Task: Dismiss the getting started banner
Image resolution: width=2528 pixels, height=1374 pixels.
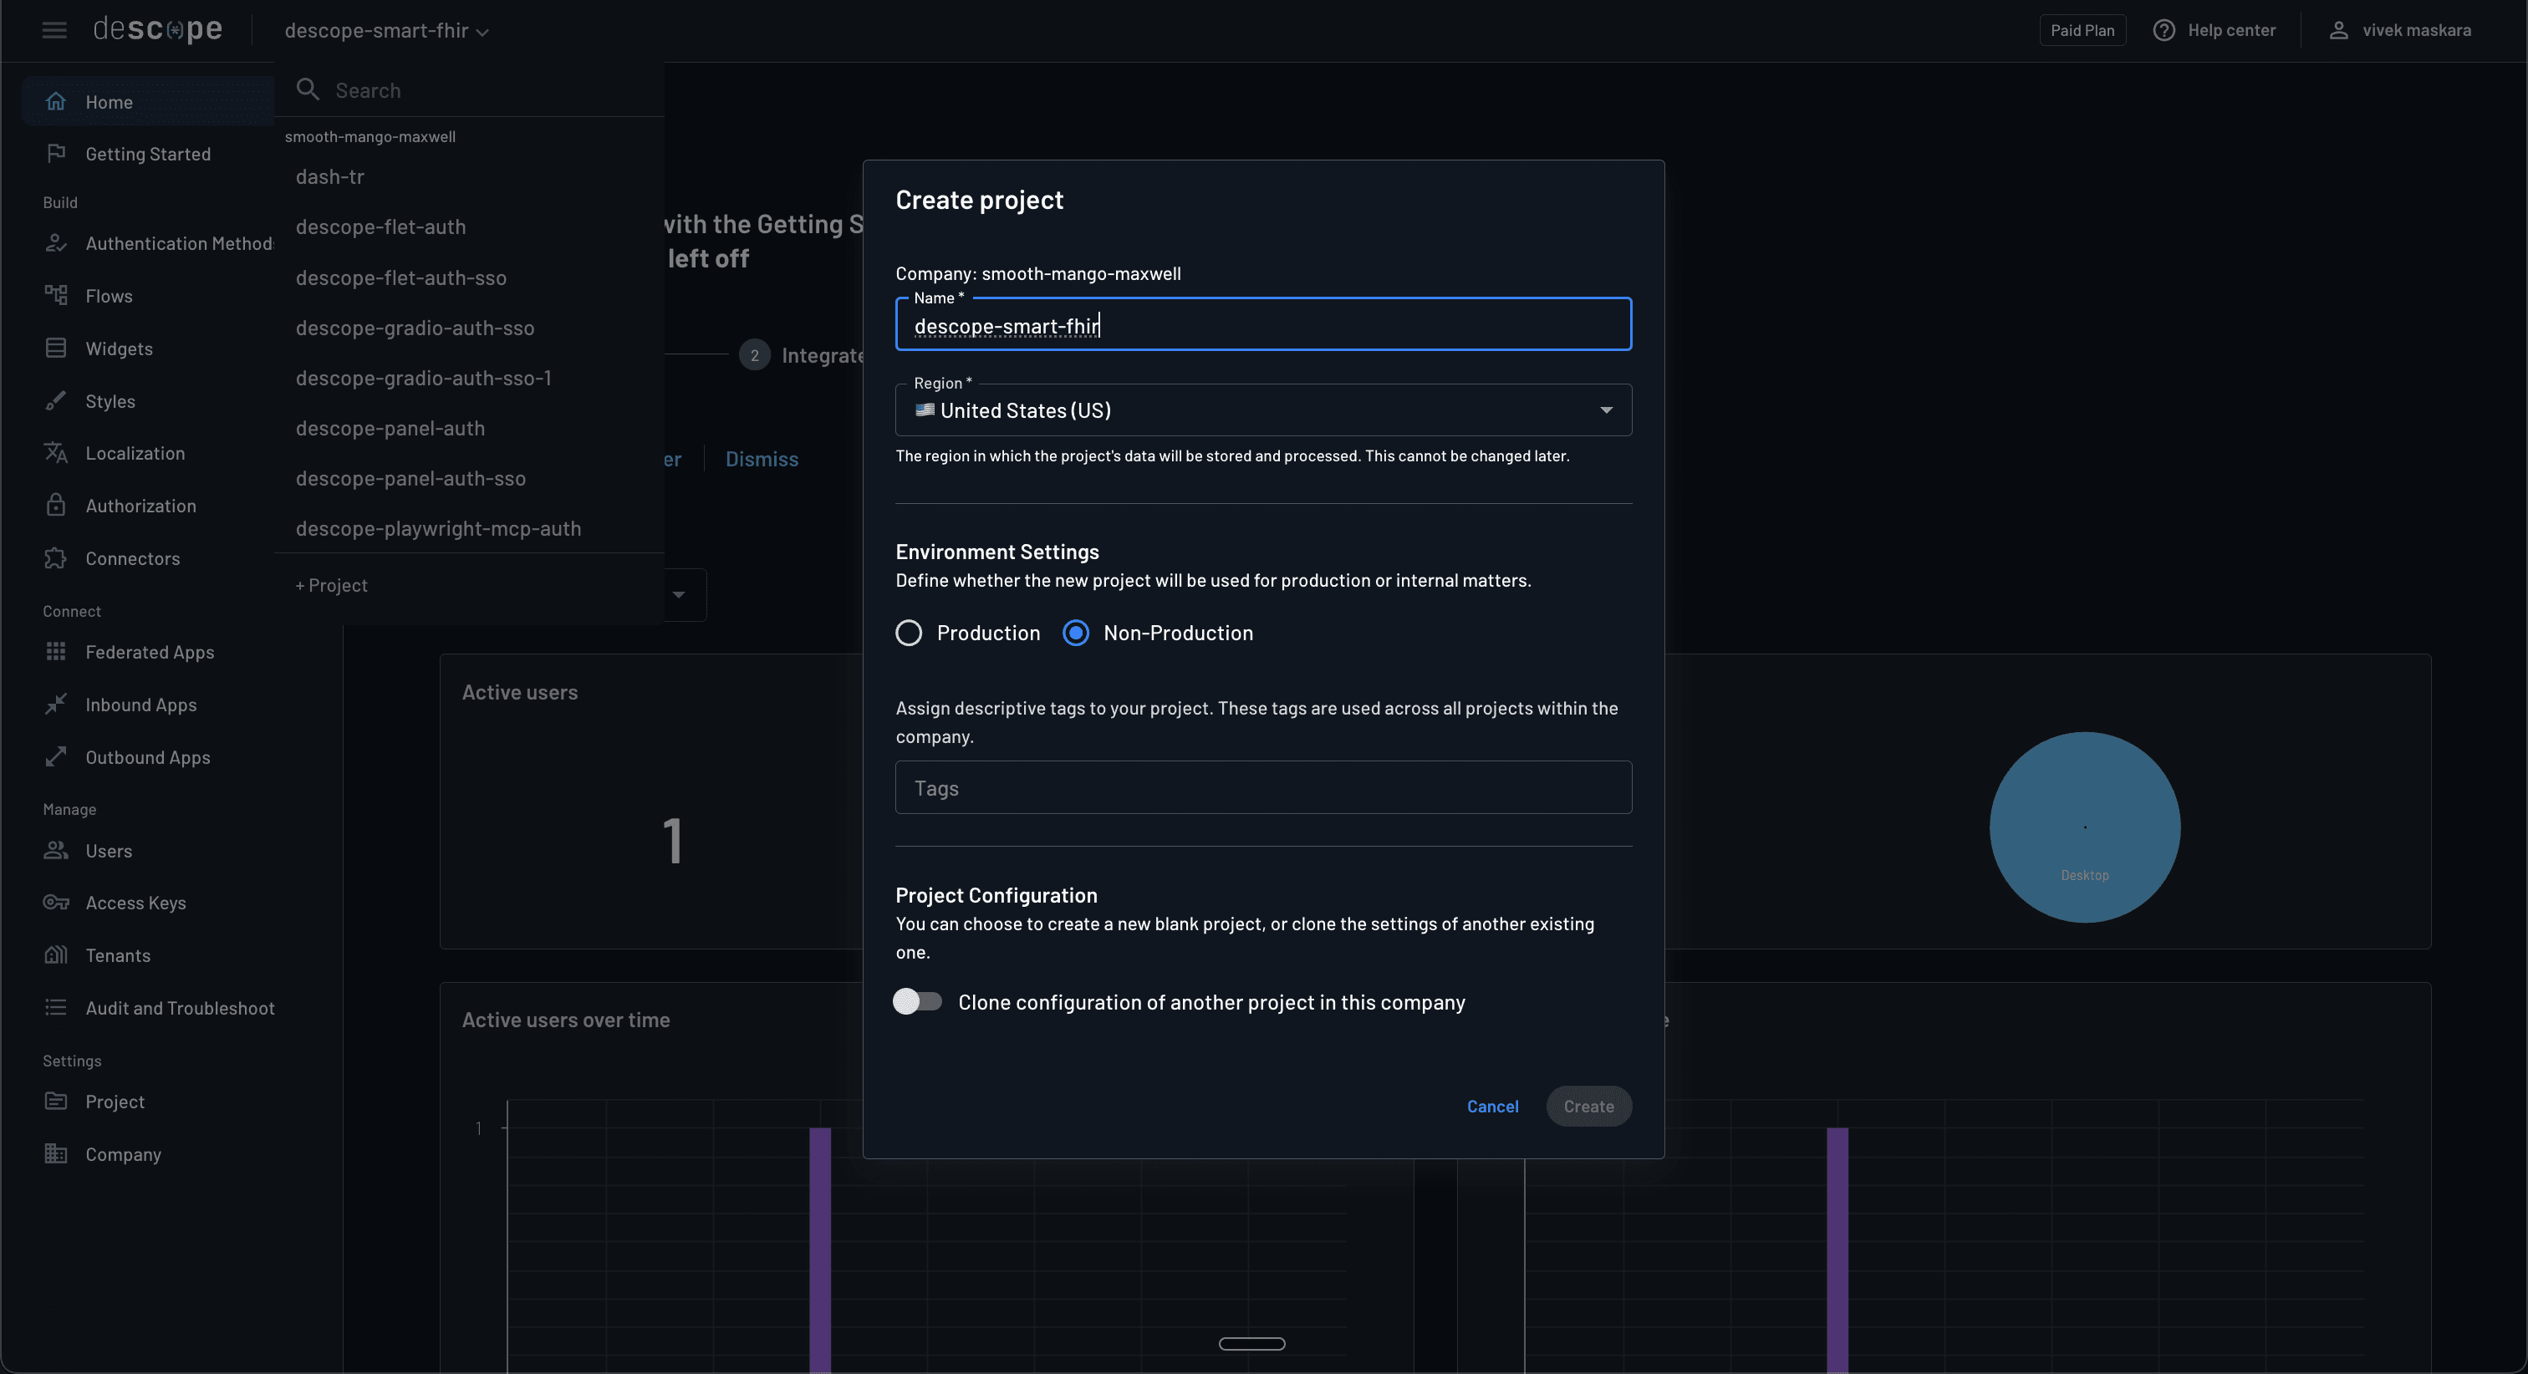Action: (762, 458)
